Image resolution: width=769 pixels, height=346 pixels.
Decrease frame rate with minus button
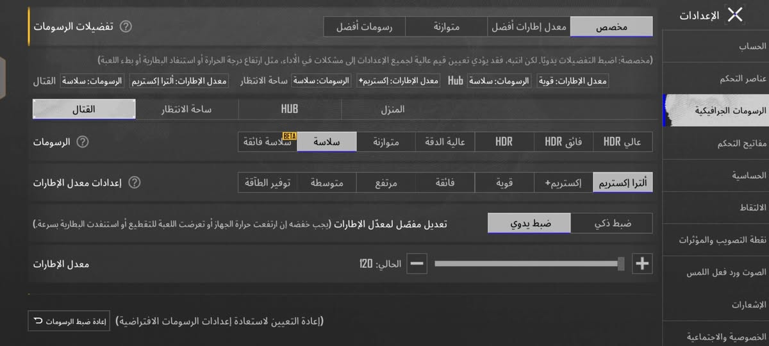tap(417, 263)
